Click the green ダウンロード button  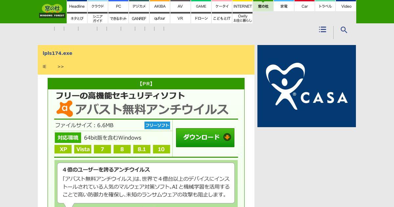click(205, 138)
